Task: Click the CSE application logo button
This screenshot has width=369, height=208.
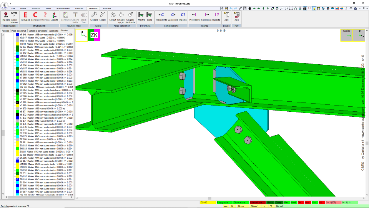Action: pyautogui.click(x=4, y=5)
